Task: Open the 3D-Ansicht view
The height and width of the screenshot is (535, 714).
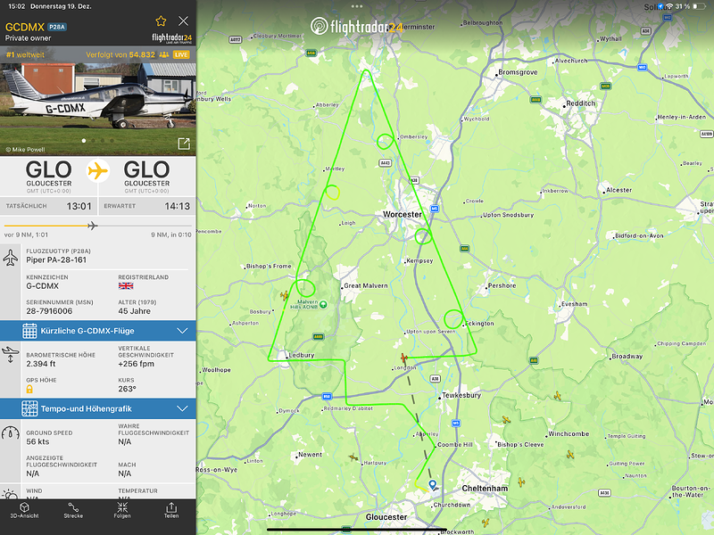Action: click(25, 510)
